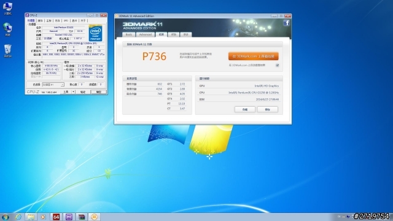This screenshot has height=221, width=393.
Task: Click the OK (确定) button in CPU-Z
Action: [99, 92]
